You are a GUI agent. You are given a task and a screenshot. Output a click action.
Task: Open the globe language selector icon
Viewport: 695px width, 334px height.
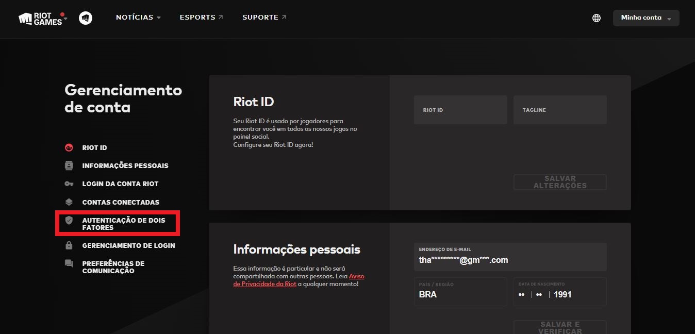pyautogui.click(x=596, y=18)
